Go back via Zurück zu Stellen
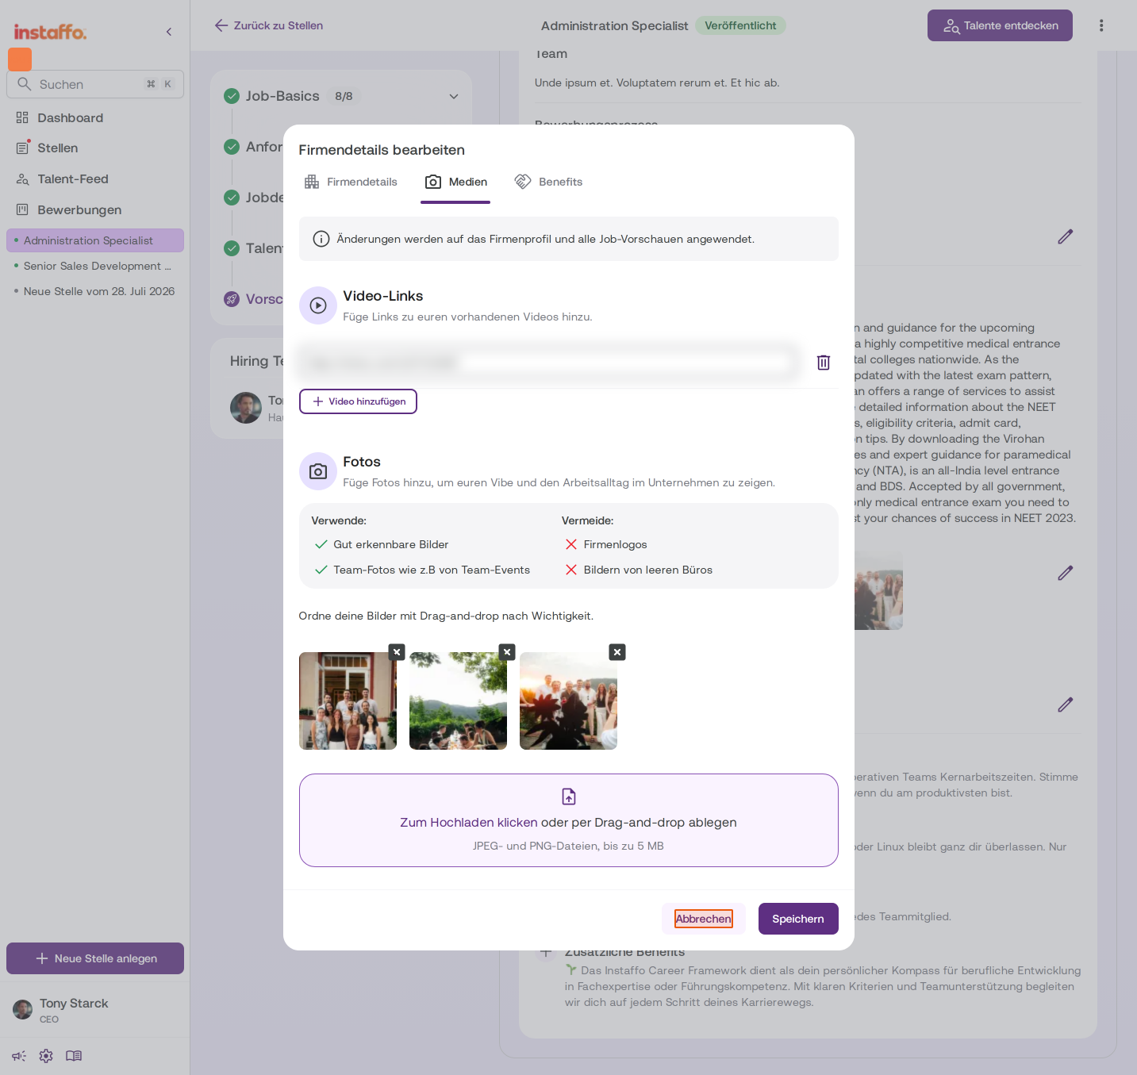This screenshot has width=1137, height=1075. coord(269,25)
